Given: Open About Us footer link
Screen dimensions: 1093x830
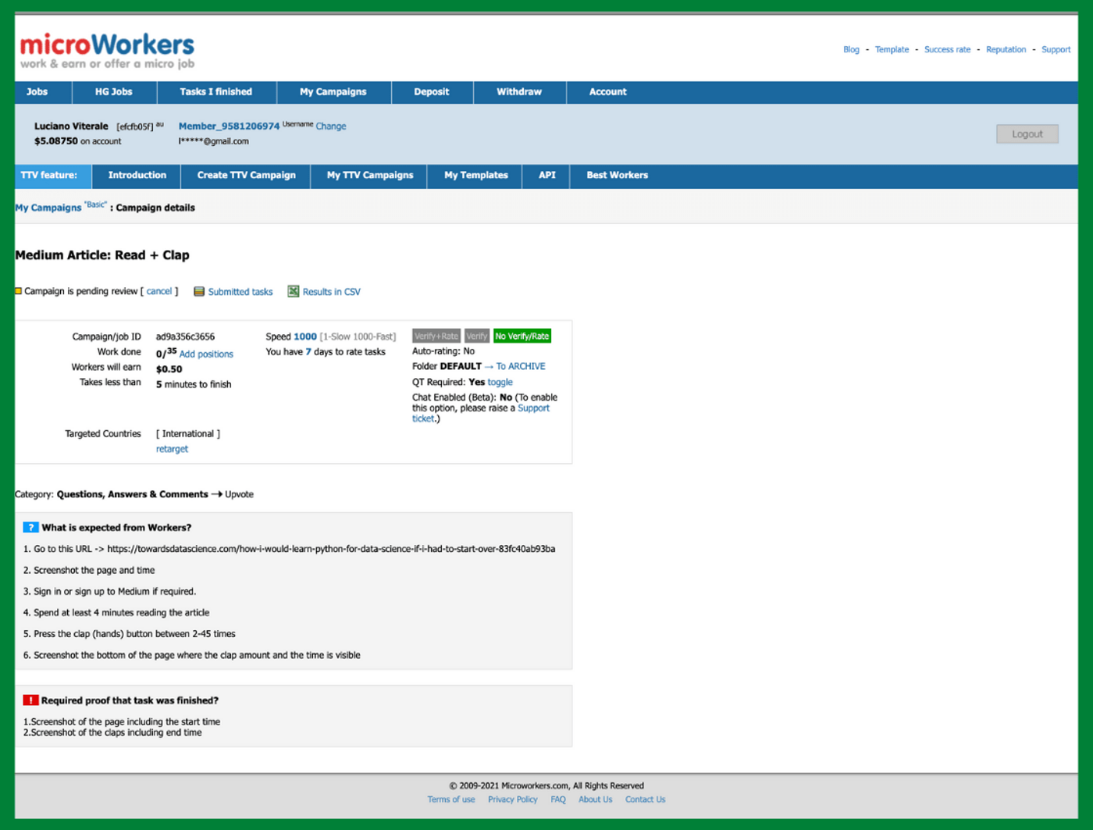Looking at the screenshot, I should [596, 800].
